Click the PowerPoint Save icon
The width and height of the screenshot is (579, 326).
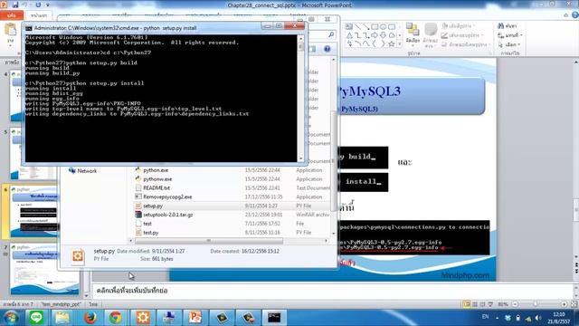15,5
